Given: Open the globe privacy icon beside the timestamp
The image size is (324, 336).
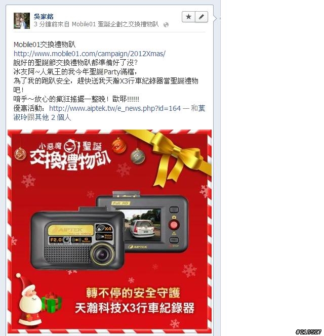Looking at the screenshot, I should point(166,25).
